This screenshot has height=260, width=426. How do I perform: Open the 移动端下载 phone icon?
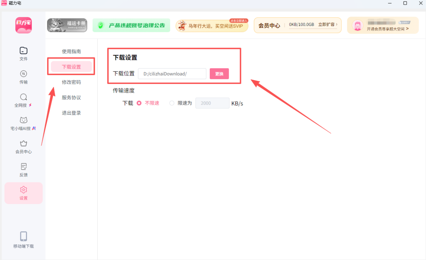(x=23, y=236)
